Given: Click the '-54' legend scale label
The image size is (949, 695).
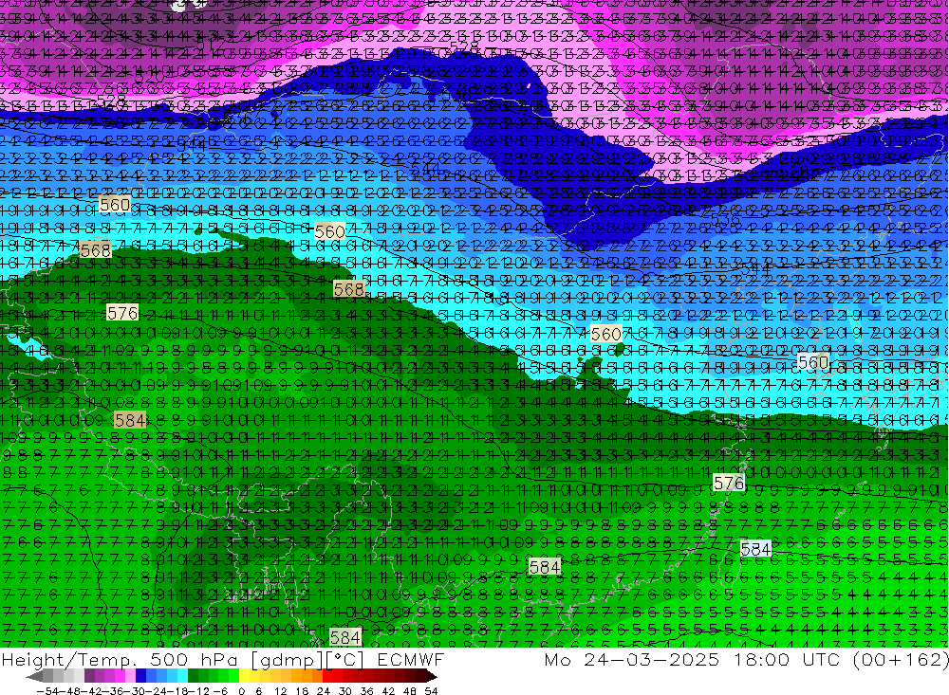Looking at the screenshot, I should coord(47,691).
